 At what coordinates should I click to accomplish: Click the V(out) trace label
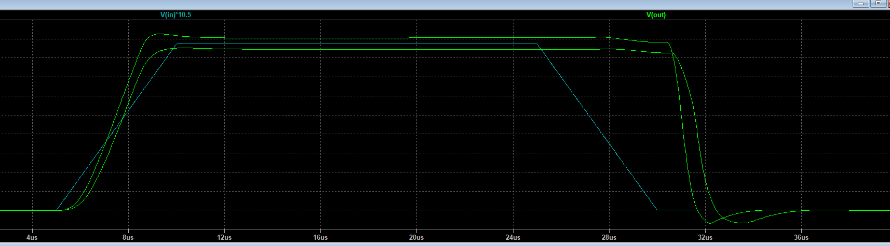(x=656, y=15)
